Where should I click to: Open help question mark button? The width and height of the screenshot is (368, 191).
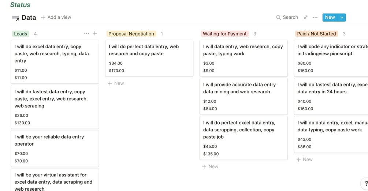point(365,184)
